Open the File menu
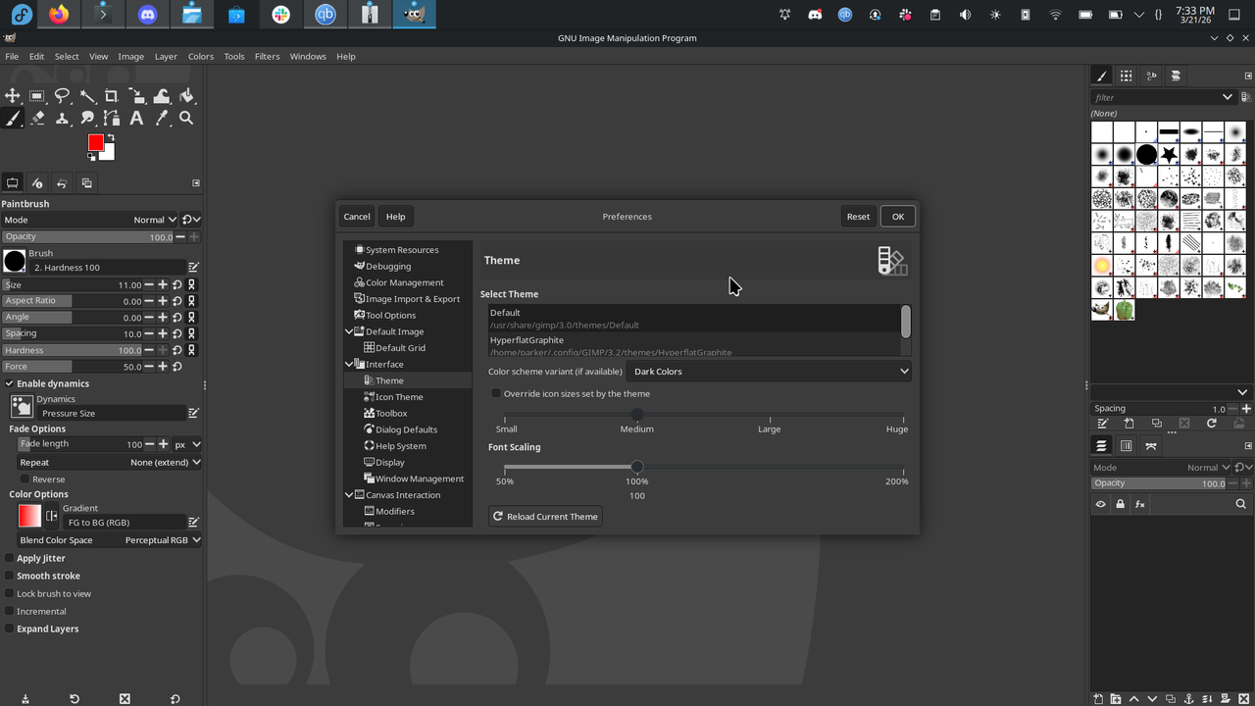The width and height of the screenshot is (1255, 706). (x=12, y=56)
